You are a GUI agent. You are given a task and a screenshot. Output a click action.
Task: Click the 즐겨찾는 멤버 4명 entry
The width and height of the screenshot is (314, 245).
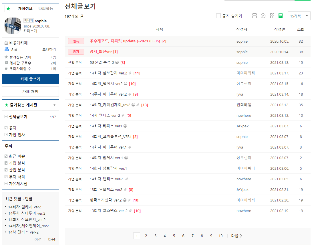point(30,57)
